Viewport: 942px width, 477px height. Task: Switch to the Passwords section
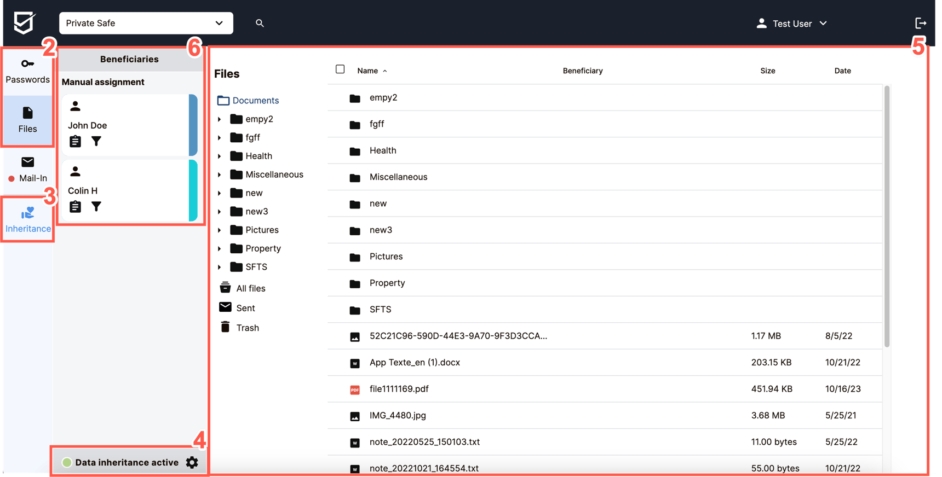point(28,71)
